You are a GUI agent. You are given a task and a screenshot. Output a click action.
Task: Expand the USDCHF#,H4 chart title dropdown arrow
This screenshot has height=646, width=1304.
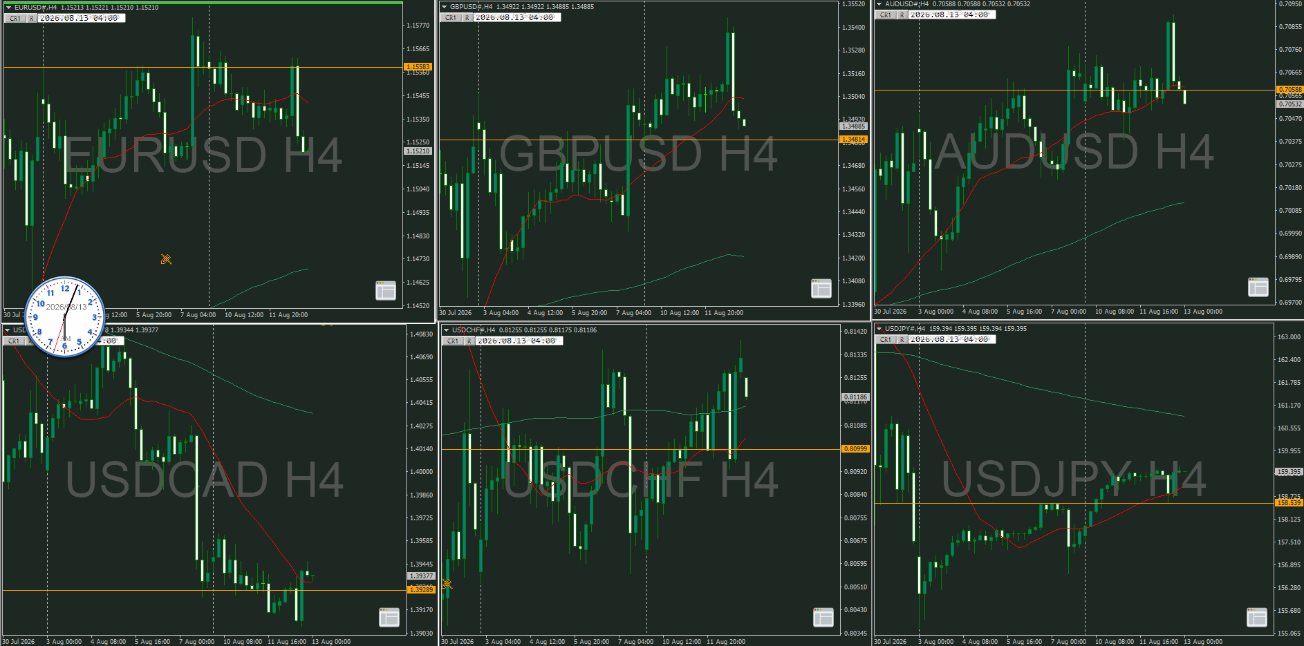(x=446, y=330)
